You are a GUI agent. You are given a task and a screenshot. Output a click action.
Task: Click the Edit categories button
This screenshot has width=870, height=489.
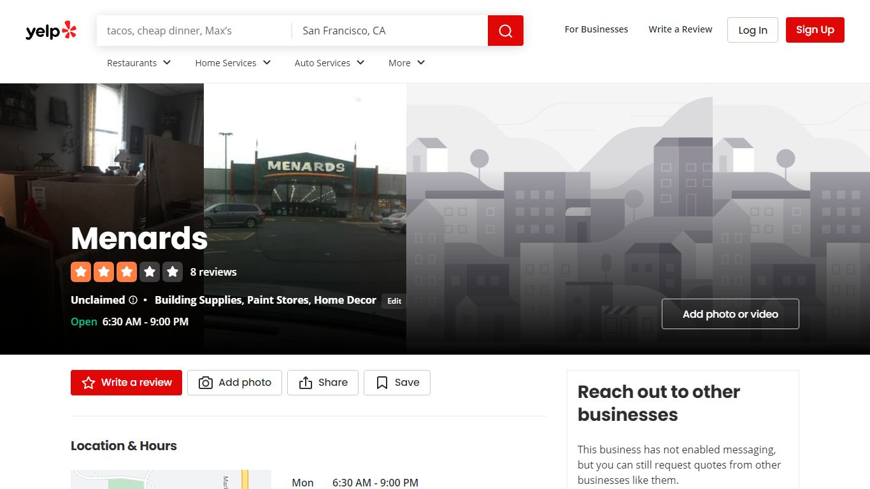point(394,301)
